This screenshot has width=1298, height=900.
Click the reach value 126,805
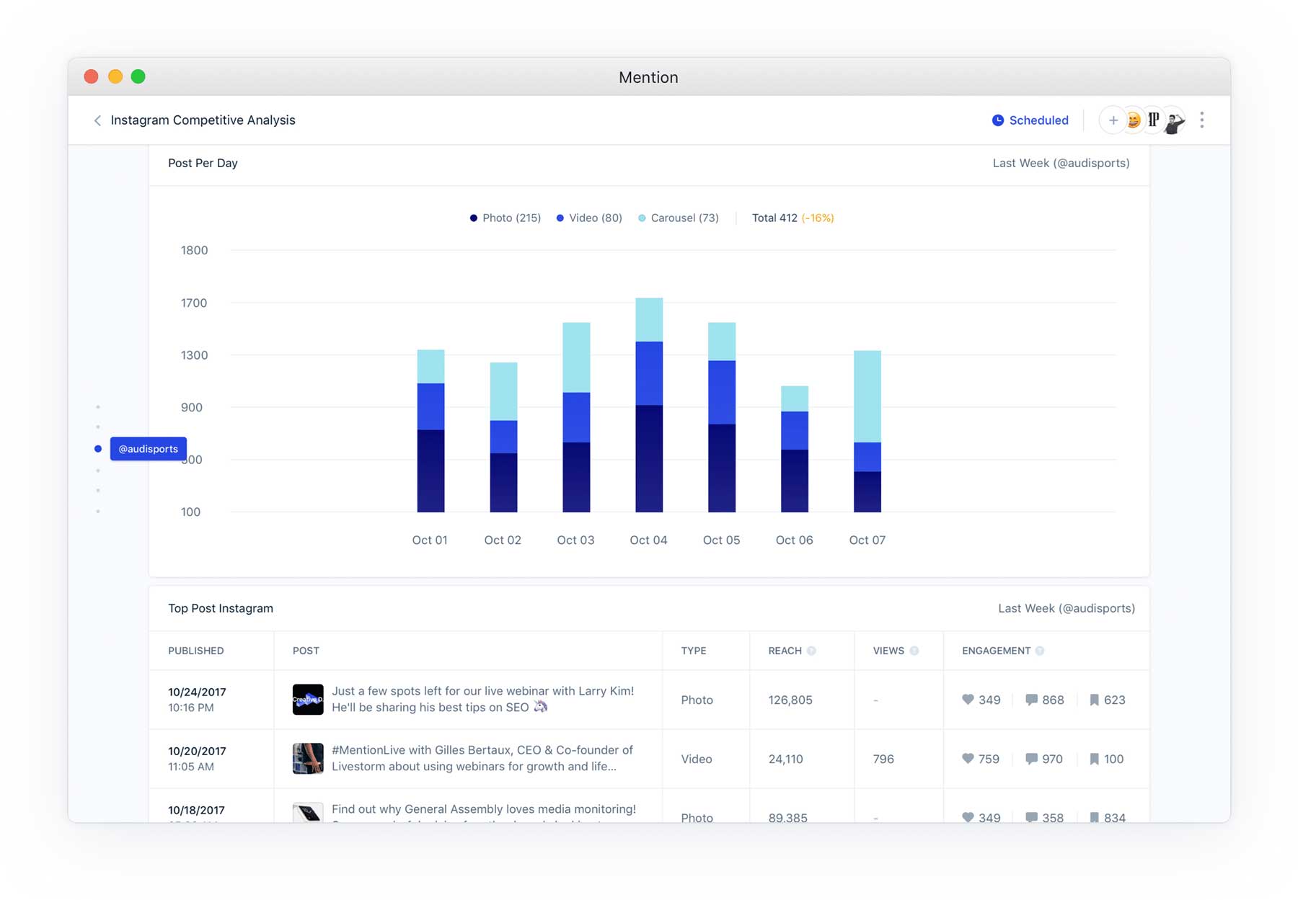pyautogui.click(x=790, y=700)
